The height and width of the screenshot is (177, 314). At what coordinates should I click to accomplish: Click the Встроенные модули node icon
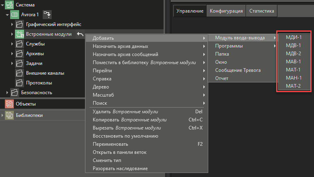click(x=20, y=34)
